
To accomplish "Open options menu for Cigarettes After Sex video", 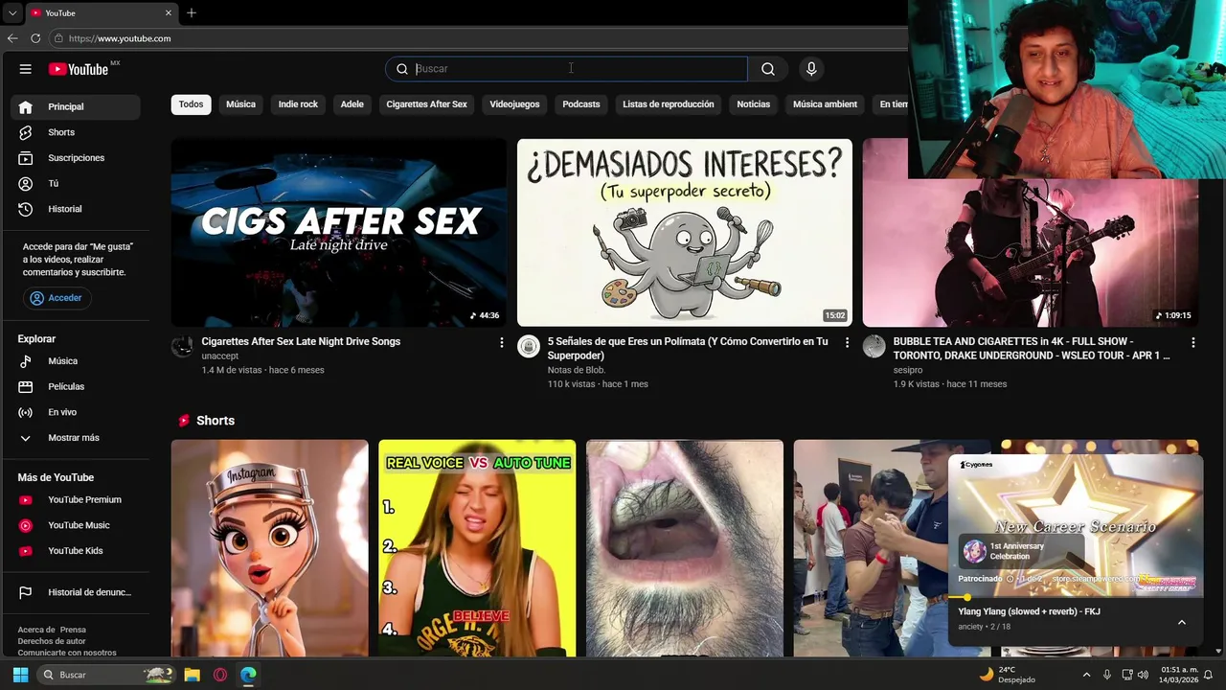I will (x=501, y=342).
